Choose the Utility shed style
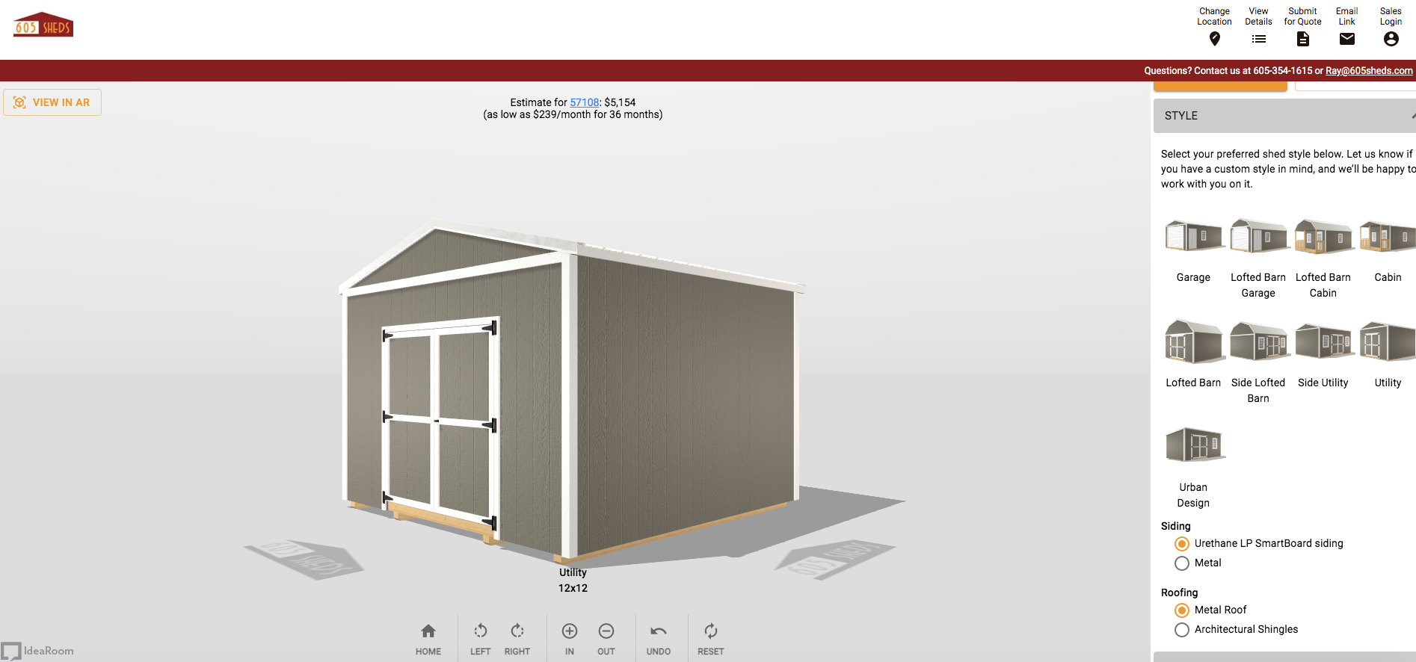Screen dimensions: 1416x662 point(1388,354)
